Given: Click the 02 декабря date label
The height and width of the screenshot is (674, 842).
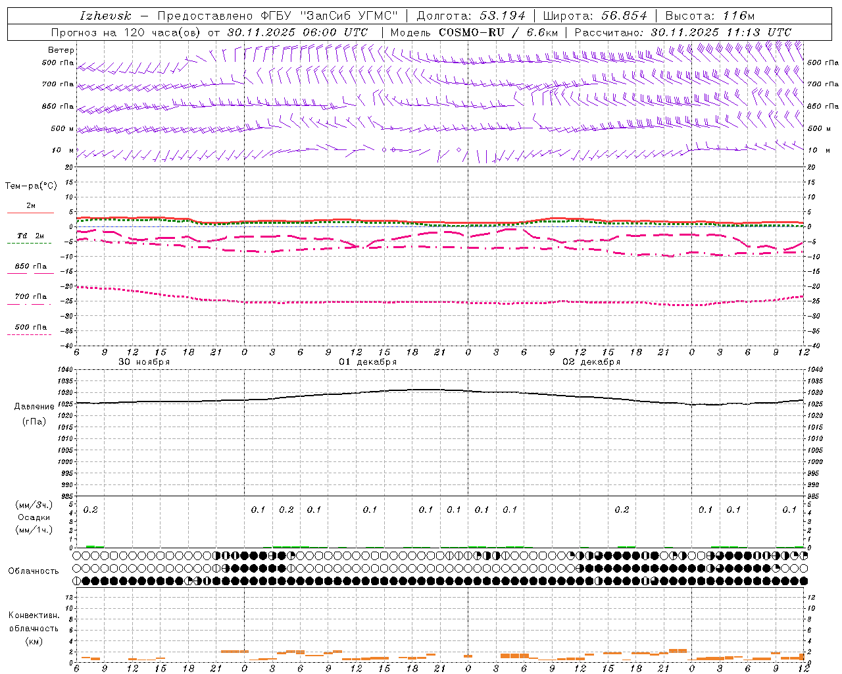Looking at the screenshot, I should click(x=591, y=362).
